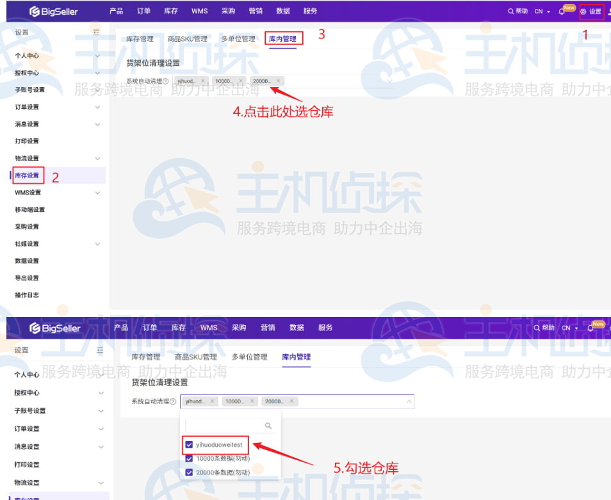
Task: Click the search magnifier in the warehouse dropdown
Action: pos(268,425)
